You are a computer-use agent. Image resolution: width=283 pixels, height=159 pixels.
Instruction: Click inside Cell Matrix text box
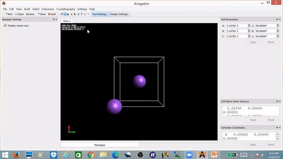point(251,111)
